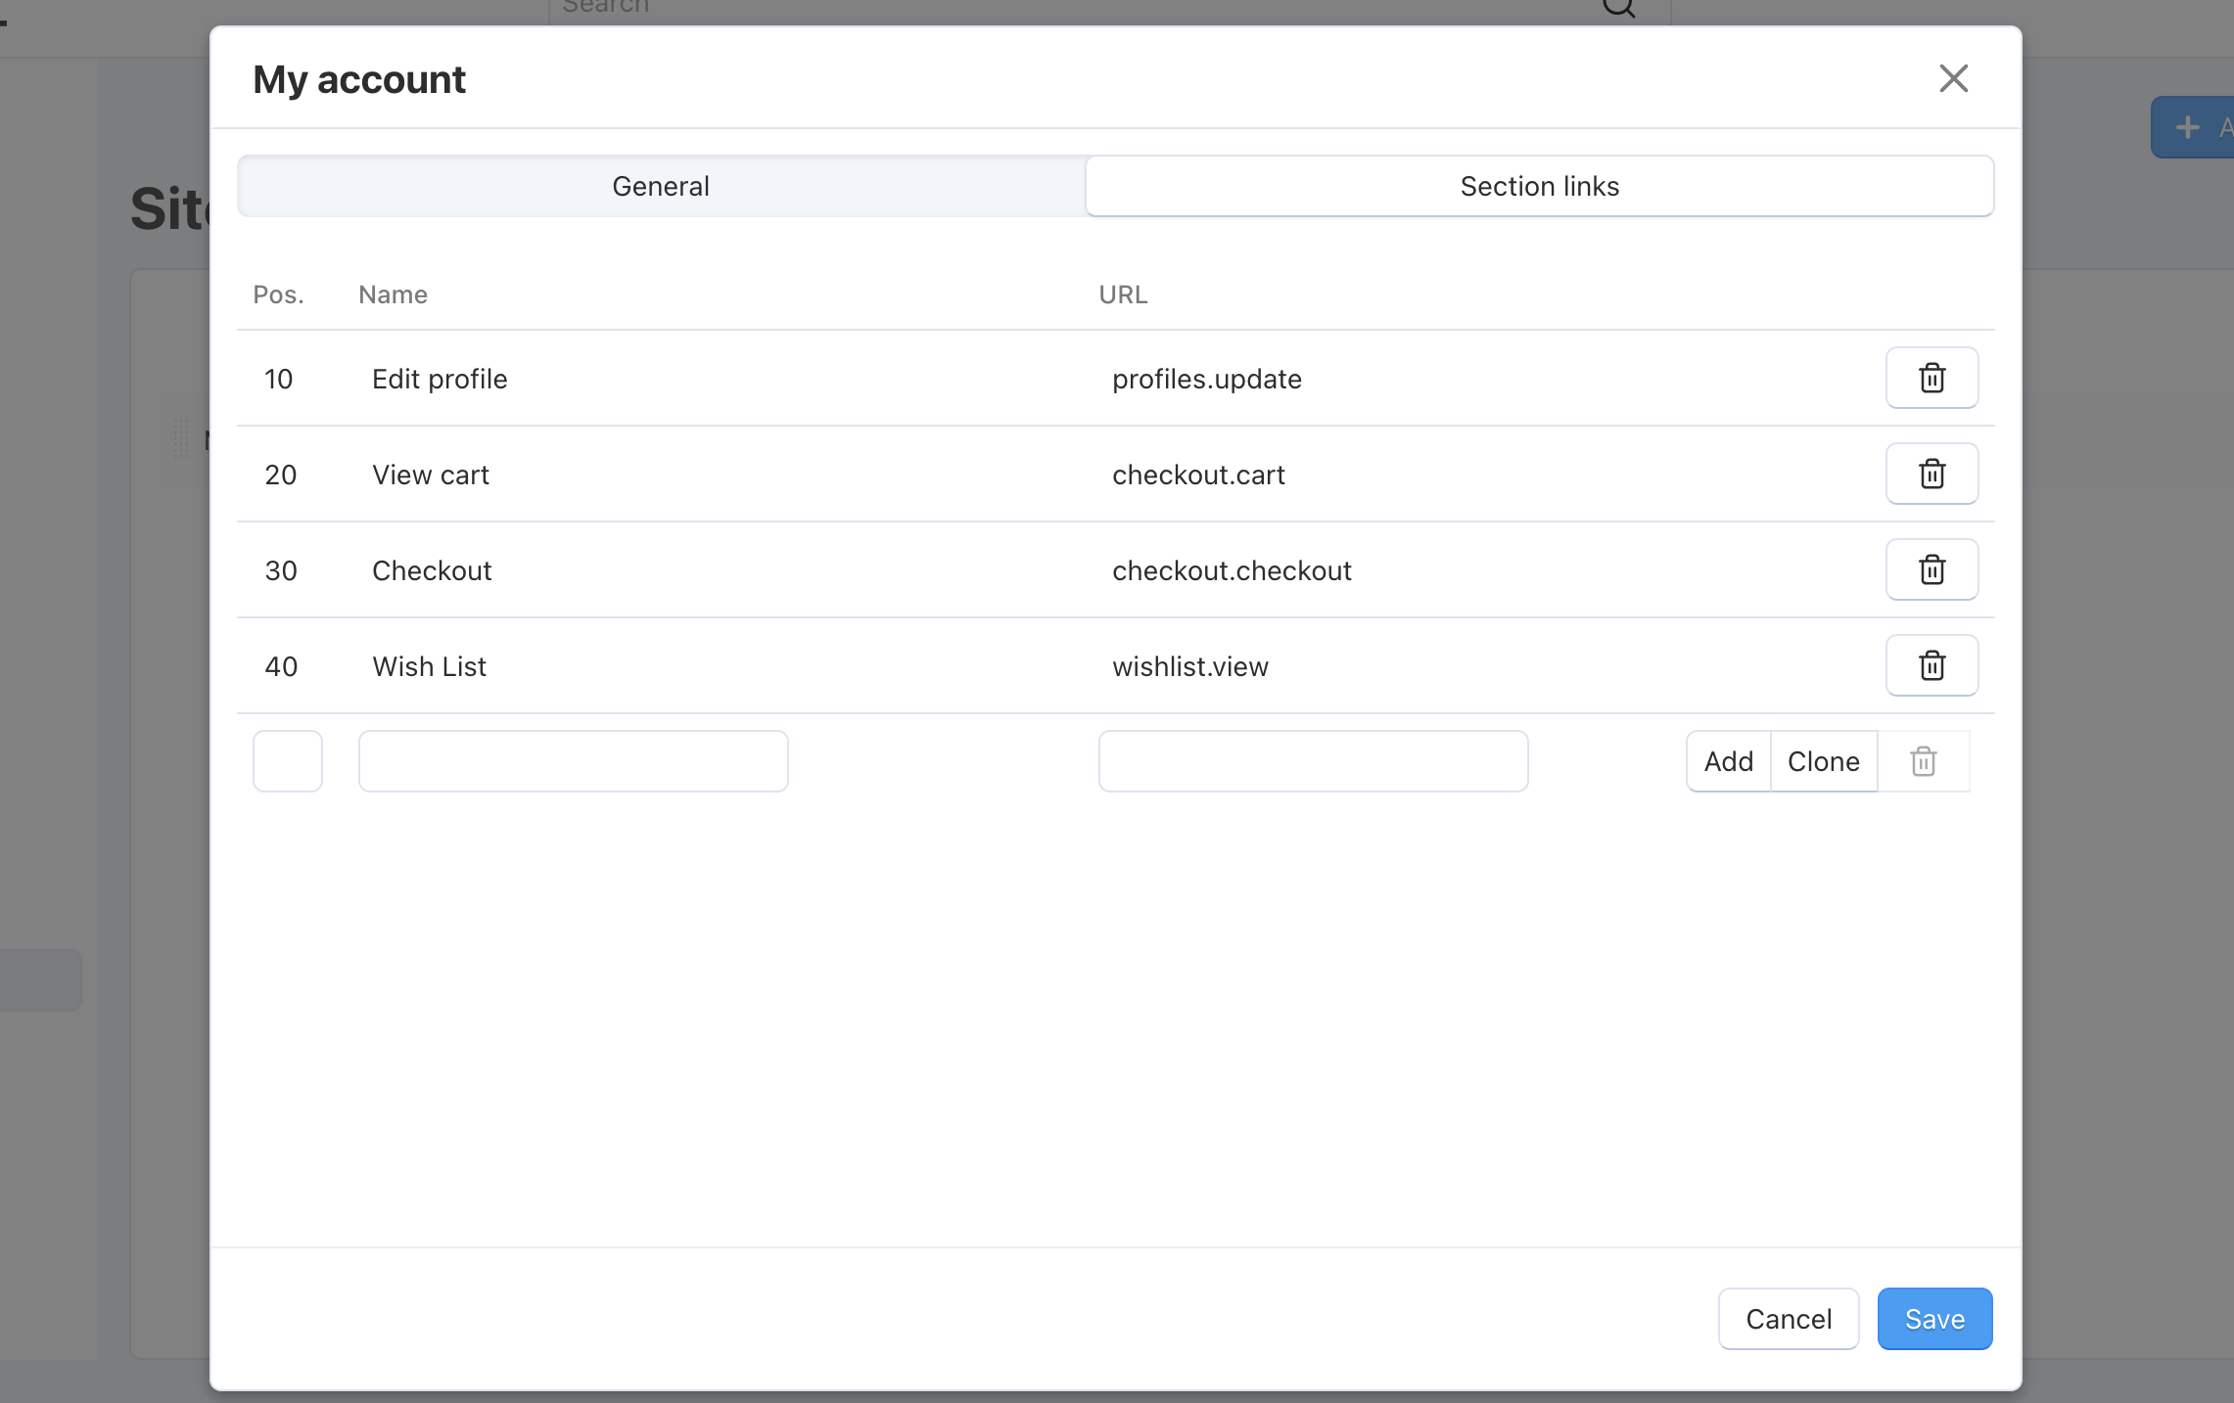Image resolution: width=2234 pixels, height=1403 pixels.
Task: Click the profiles.update URL cell
Action: pyautogui.click(x=1207, y=379)
